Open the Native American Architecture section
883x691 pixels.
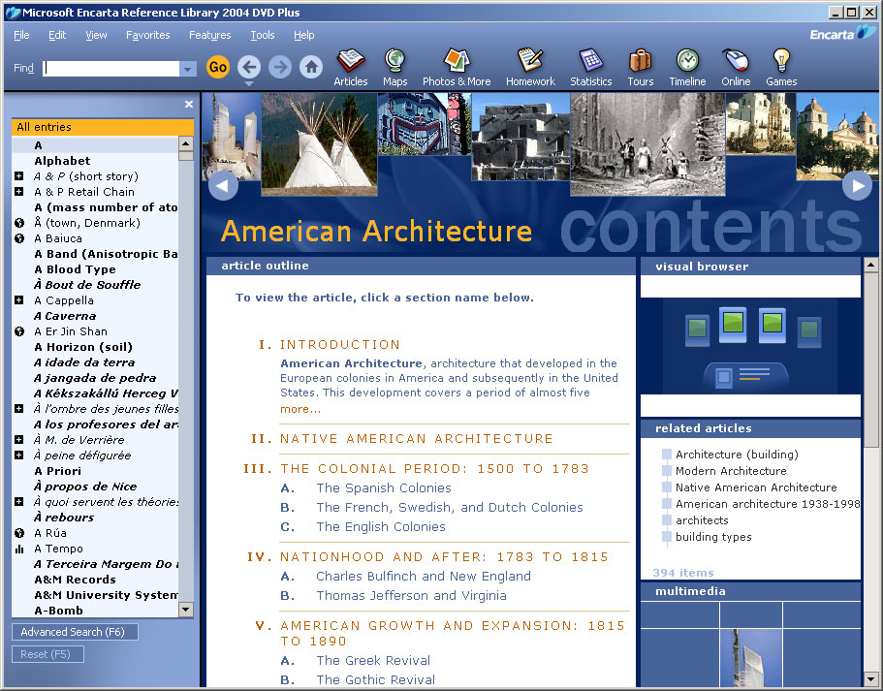pos(417,439)
